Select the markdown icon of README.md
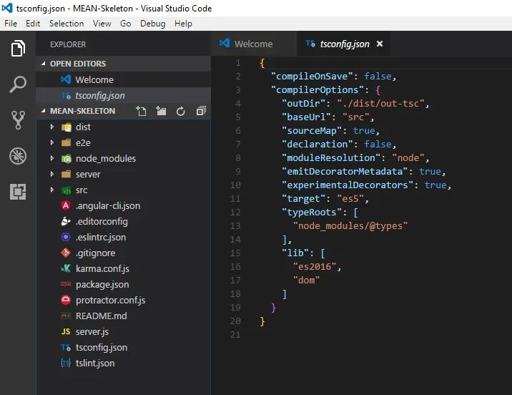 coord(66,316)
